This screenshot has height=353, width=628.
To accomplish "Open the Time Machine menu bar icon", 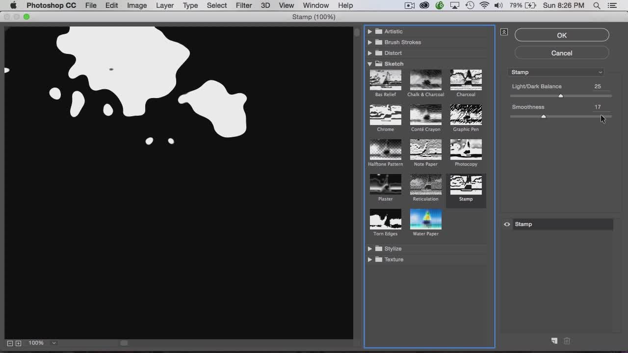I will tap(470, 5).
